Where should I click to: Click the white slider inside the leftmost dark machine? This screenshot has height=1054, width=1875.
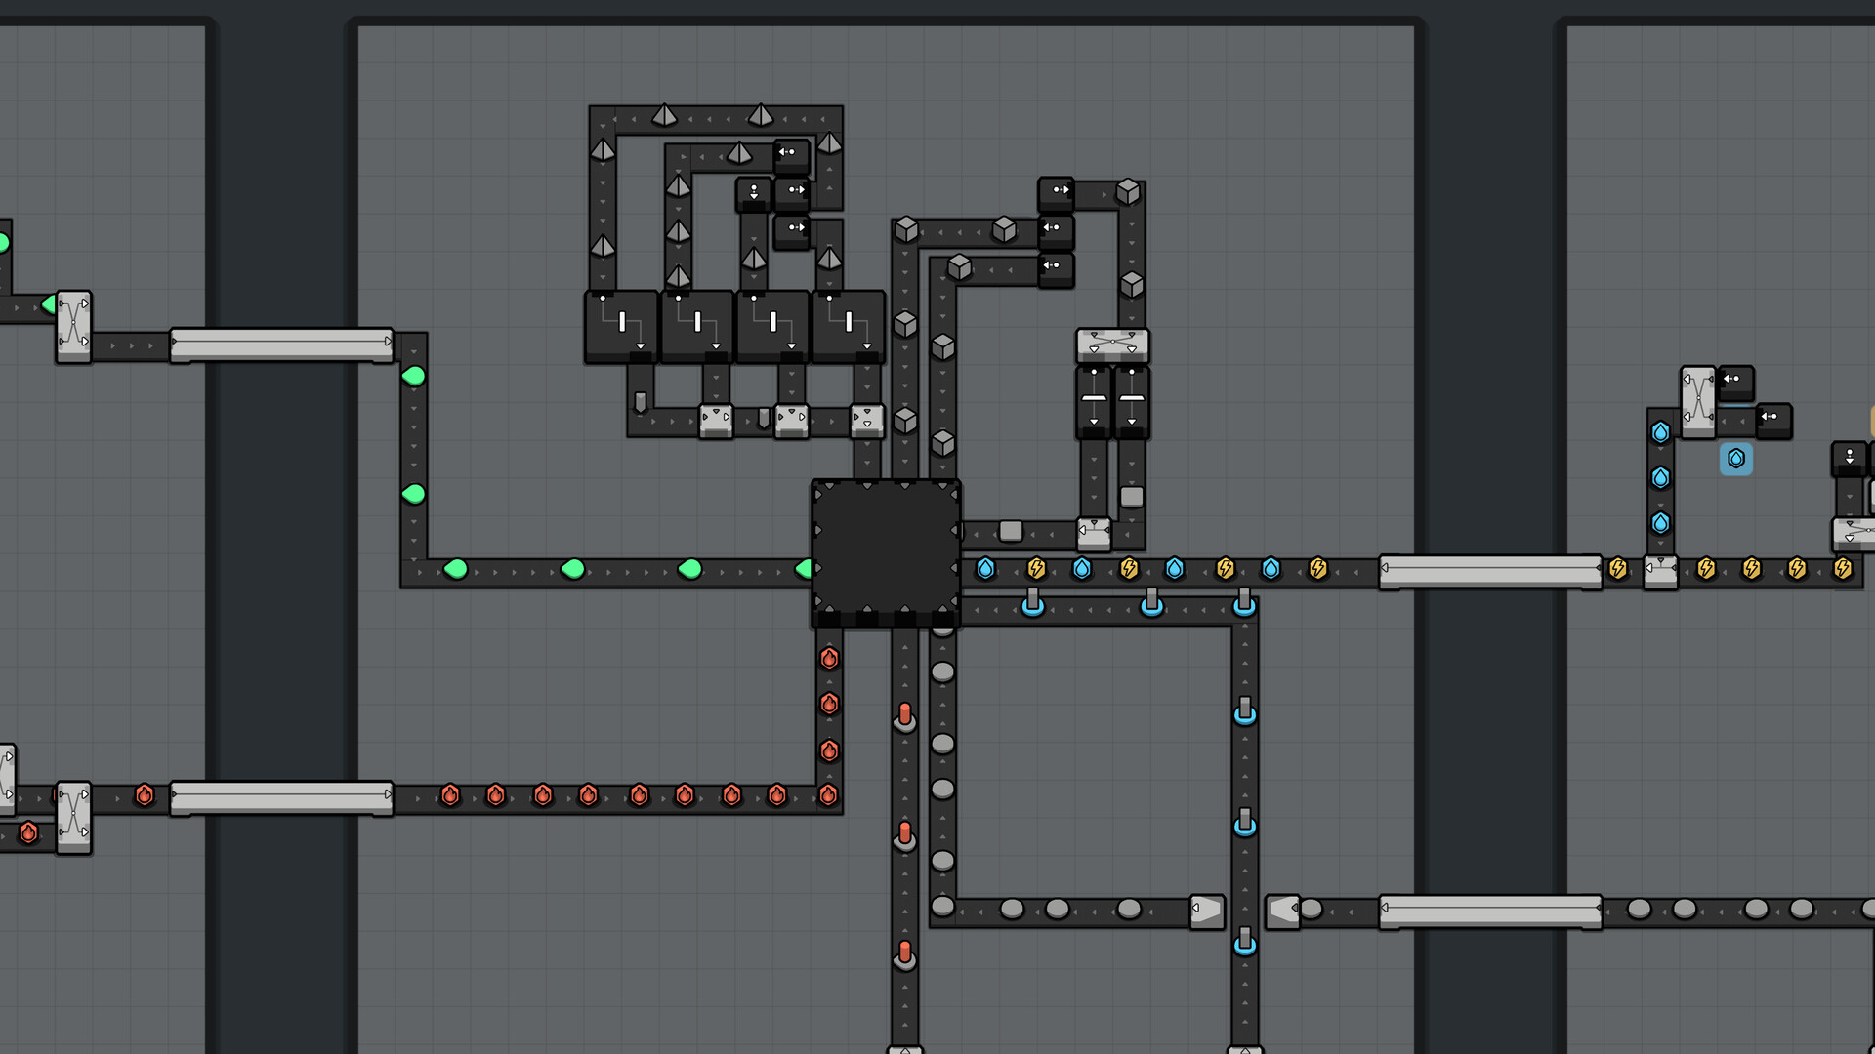(x=620, y=320)
